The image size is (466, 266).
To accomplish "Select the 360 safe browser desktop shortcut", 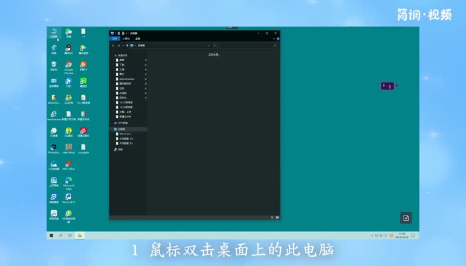I will click(x=69, y=217).
